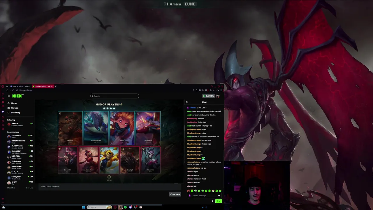Click the Windows taskbar search box
373x210 pixels.
tap(99, 207)
